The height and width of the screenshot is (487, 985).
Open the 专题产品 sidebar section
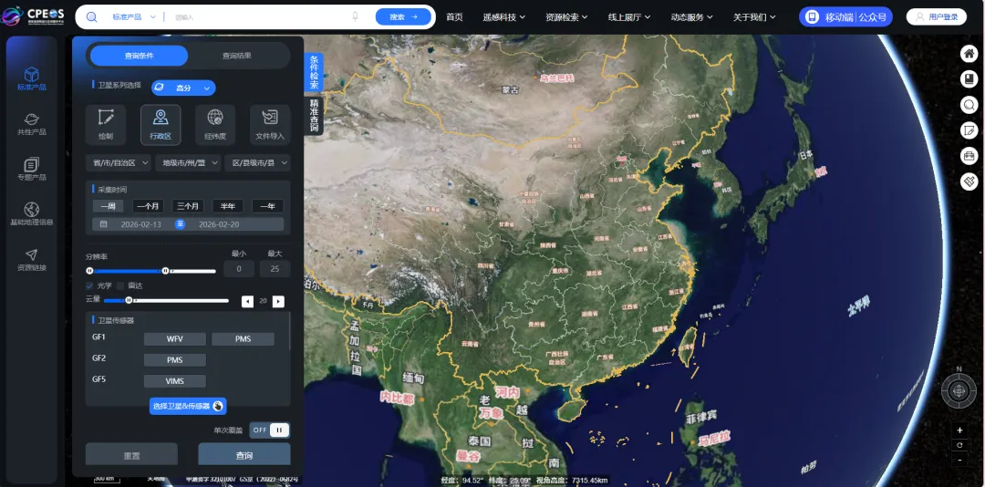(31, 169)
